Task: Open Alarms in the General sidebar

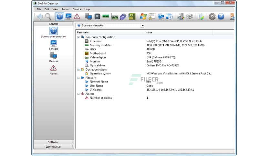Action: coord(54,70)
